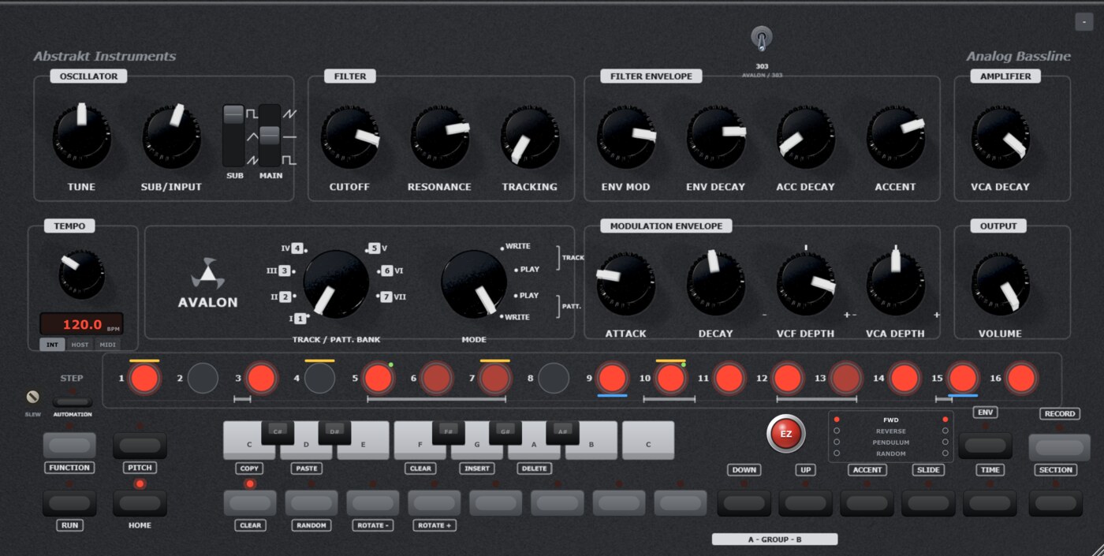Click the 120.0 BPM display
Viewport: 1104px width, 556px height.
(x=82, y=324)
